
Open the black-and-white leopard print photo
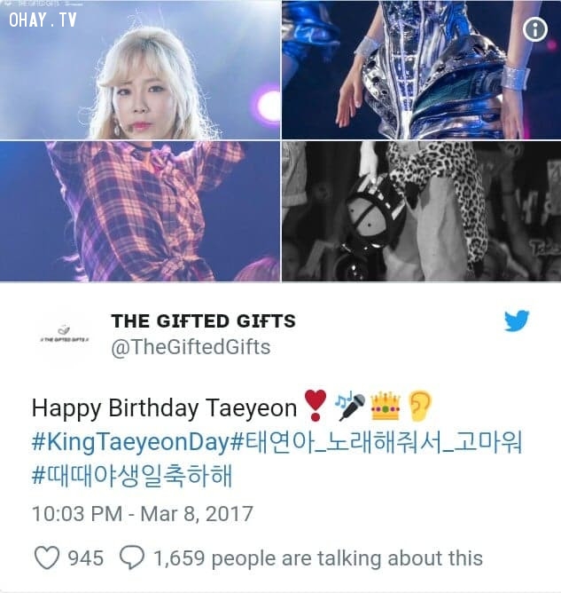tap(422, 211)
